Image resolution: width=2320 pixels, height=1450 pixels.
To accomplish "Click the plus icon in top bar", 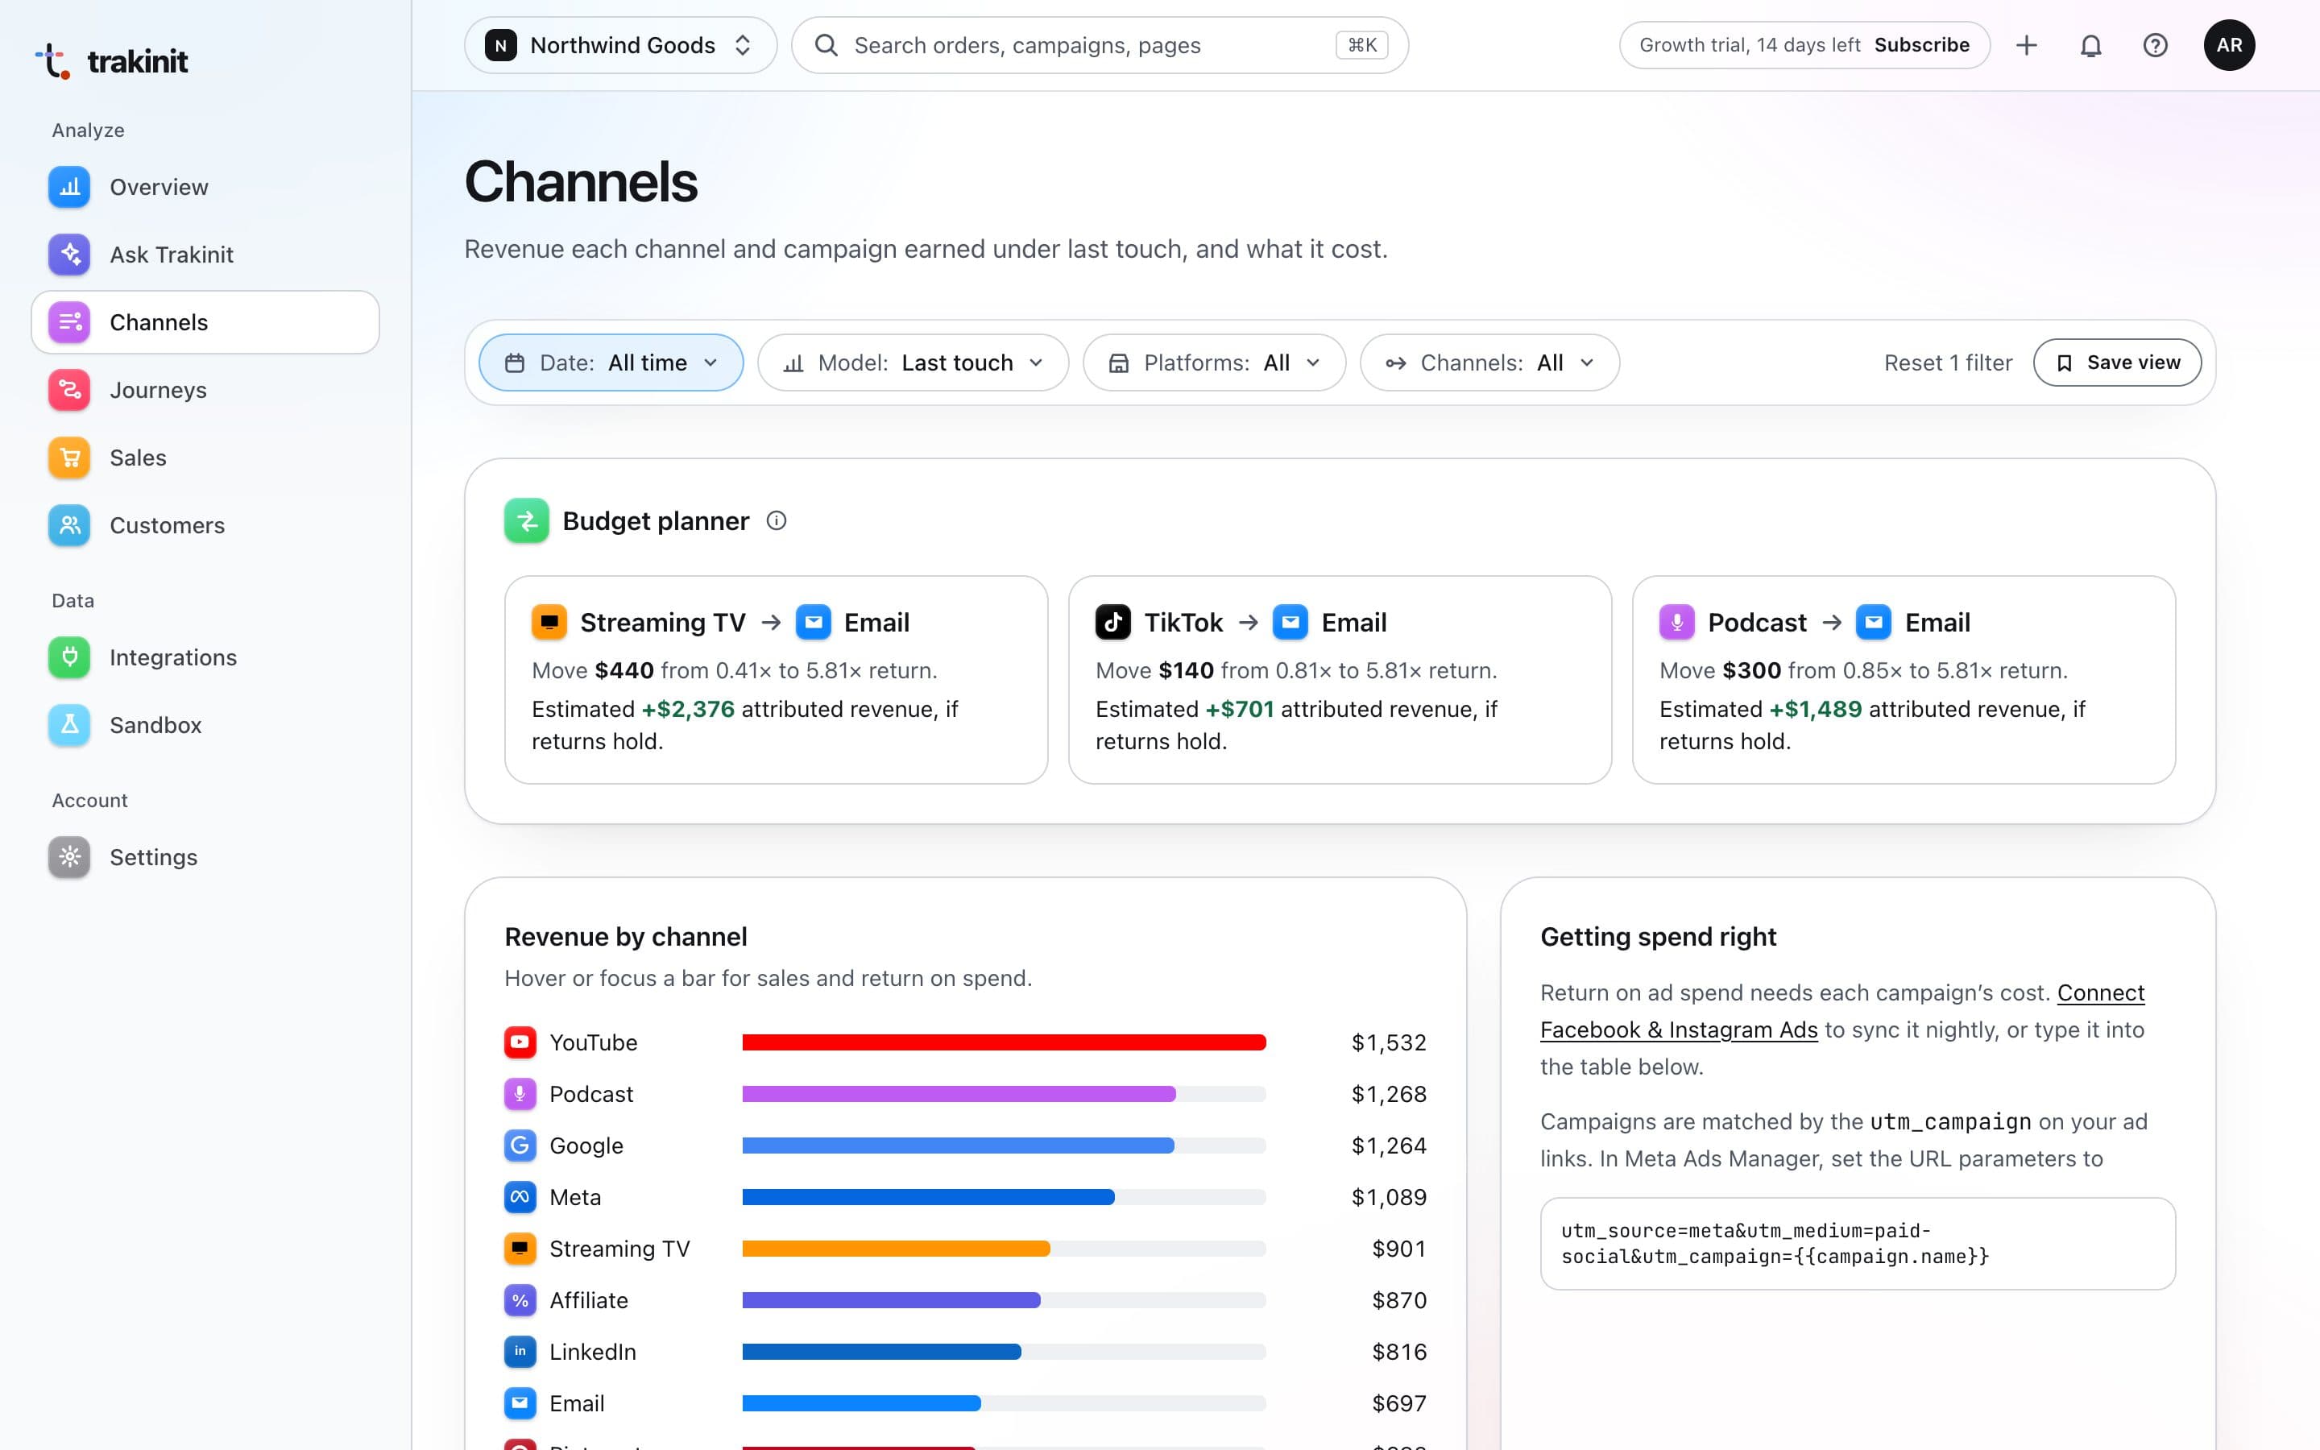I will (2027, 45).
